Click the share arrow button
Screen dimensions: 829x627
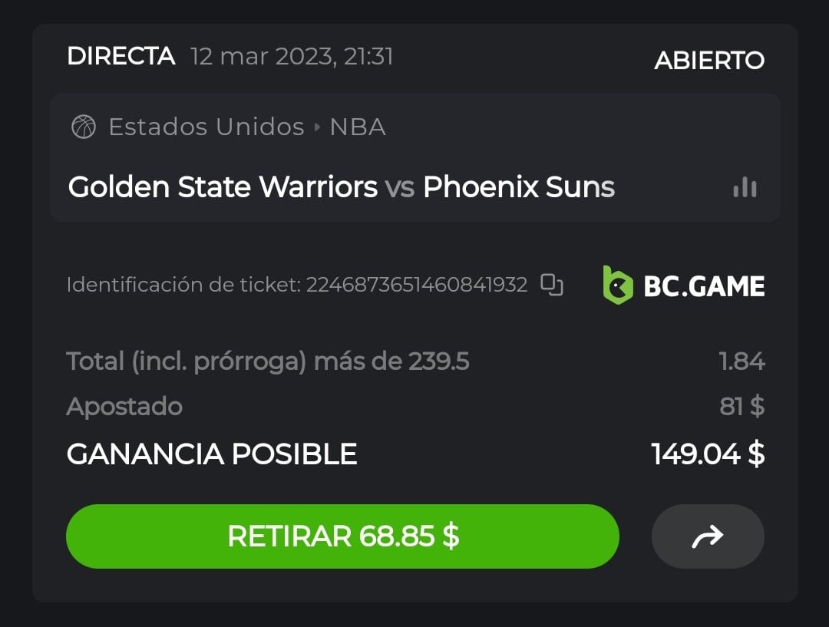pos(707,536)
